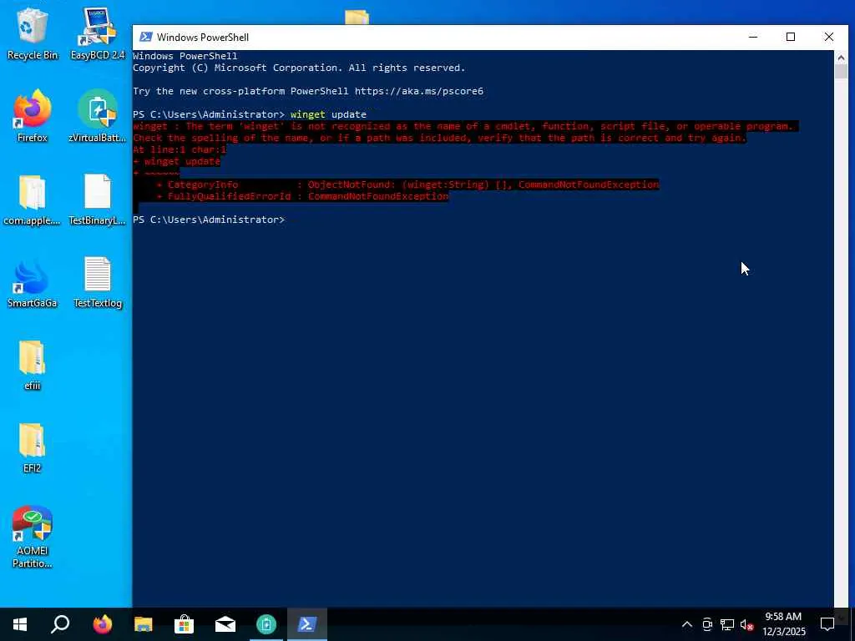Open the Meet Now tray icon
Screen dimensions: 855x641
(x=707, y=624)
